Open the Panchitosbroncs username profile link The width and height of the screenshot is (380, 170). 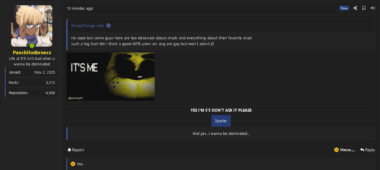pyautogui.click(x=32, y=52)
